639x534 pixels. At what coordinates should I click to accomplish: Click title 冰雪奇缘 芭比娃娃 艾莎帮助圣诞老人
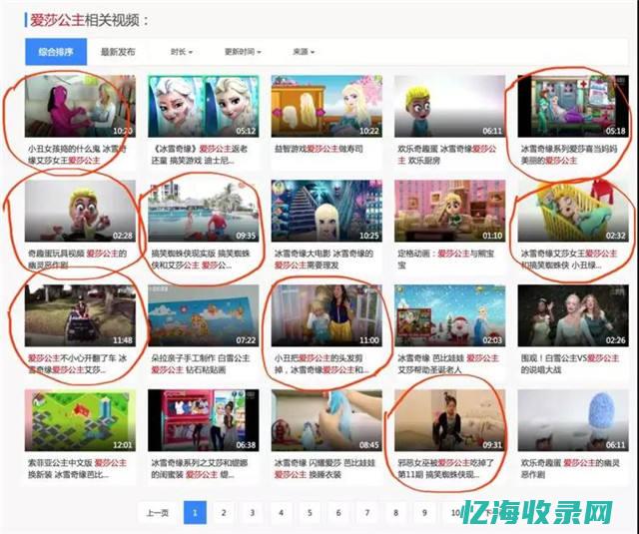tap(448, 363)
